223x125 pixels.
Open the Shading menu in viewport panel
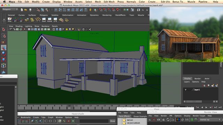19,26
